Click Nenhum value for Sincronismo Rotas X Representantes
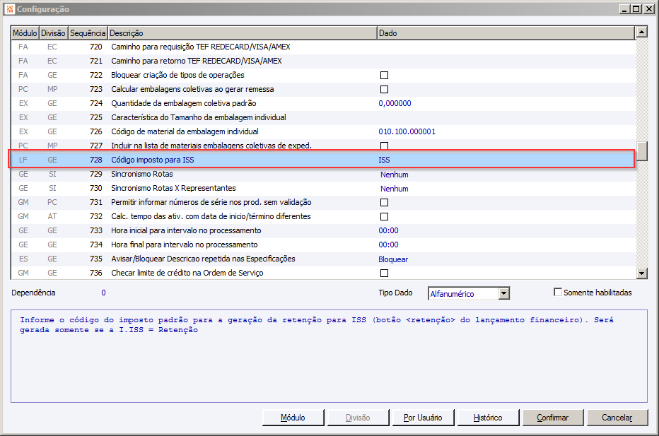 395,189
